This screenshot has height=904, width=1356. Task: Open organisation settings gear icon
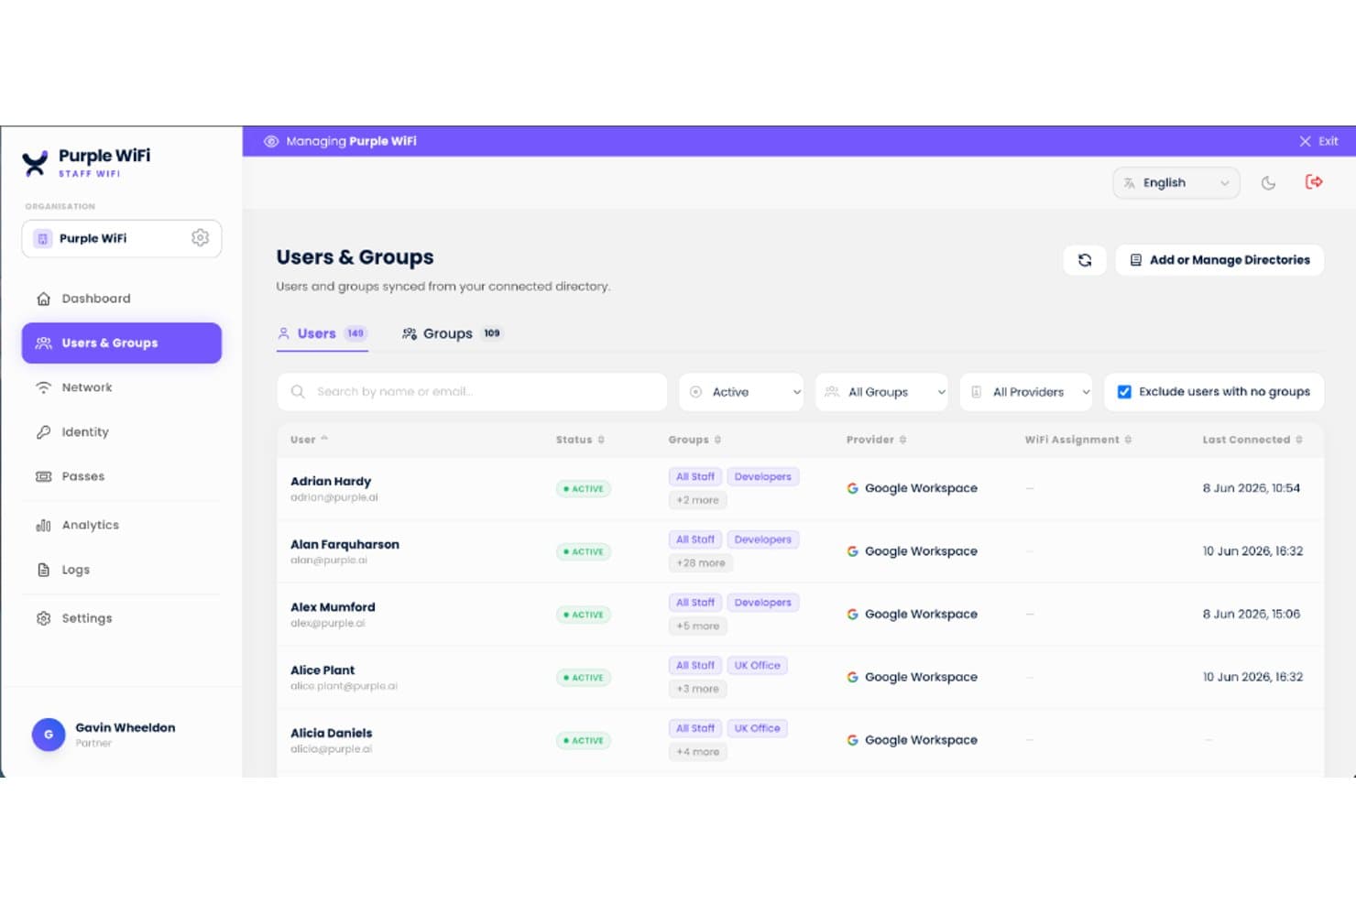pyautogui.click(x=200, y=238)
